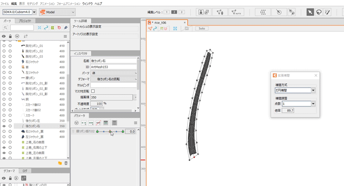Screen dimensions: 344x186
Task: Open the Parameter panel hamburger menu
Action: coord(136,123)
